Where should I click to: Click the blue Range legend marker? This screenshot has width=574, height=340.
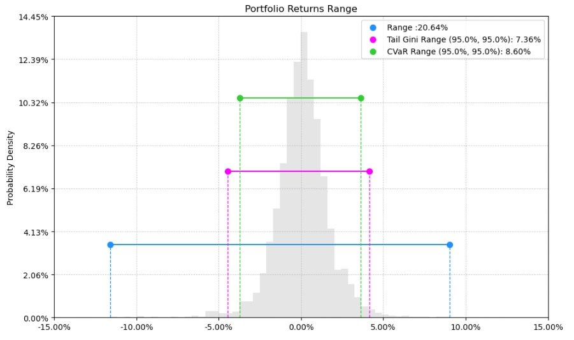click(373, 27)
